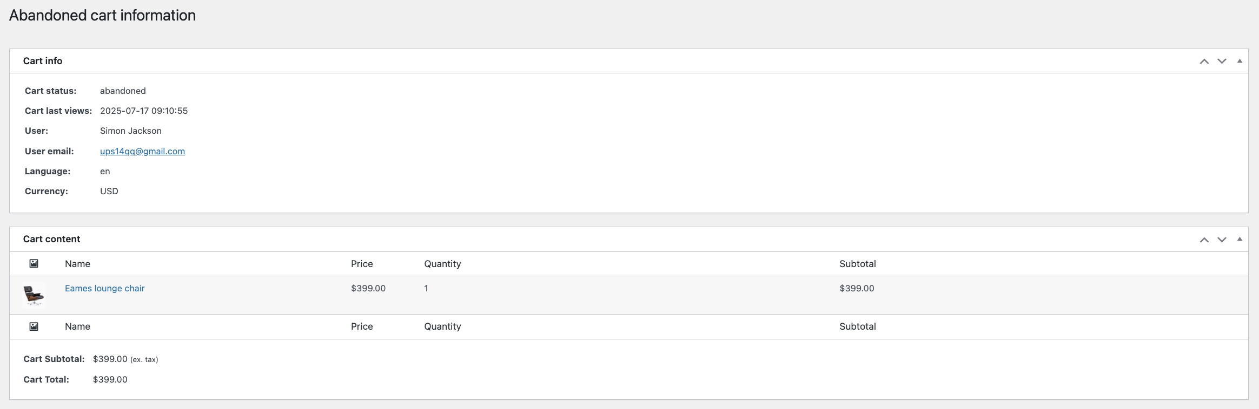Screen dimensions: 1259x409
Task: Move the Cart content panel down
Action: (1222, 240)
